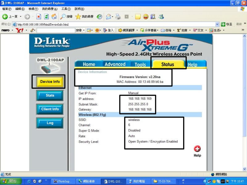Viewport: 247px width, 185px height.
Task: Open the Favorites menu (我的最愛)
Action: (50, 9)
